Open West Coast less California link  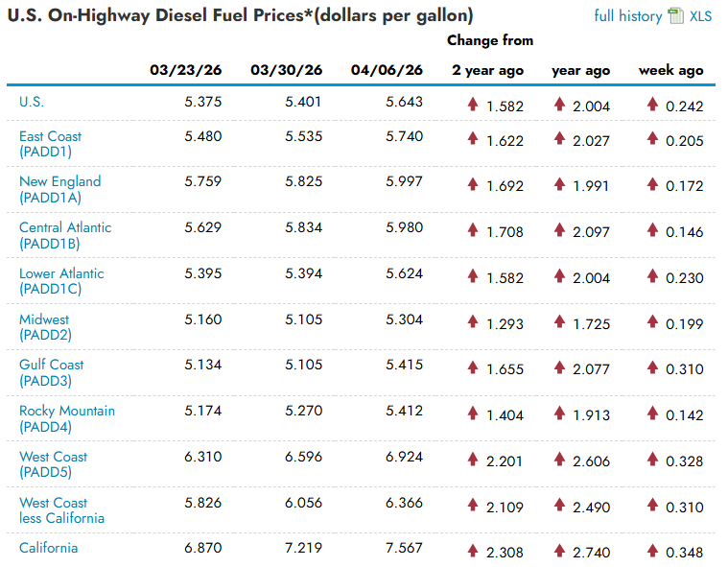[x=61, y=510]
